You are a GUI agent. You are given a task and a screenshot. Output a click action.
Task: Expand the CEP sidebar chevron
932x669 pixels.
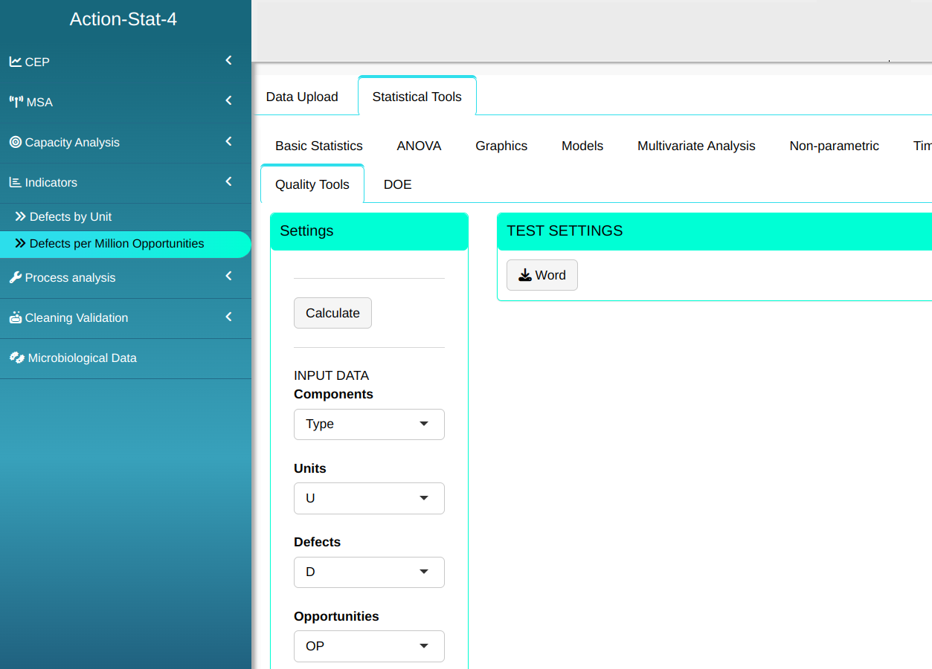click(228, 61)
